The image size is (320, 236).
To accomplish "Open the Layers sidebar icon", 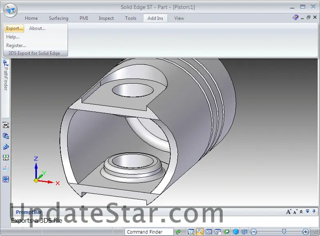I will point(6,168).
